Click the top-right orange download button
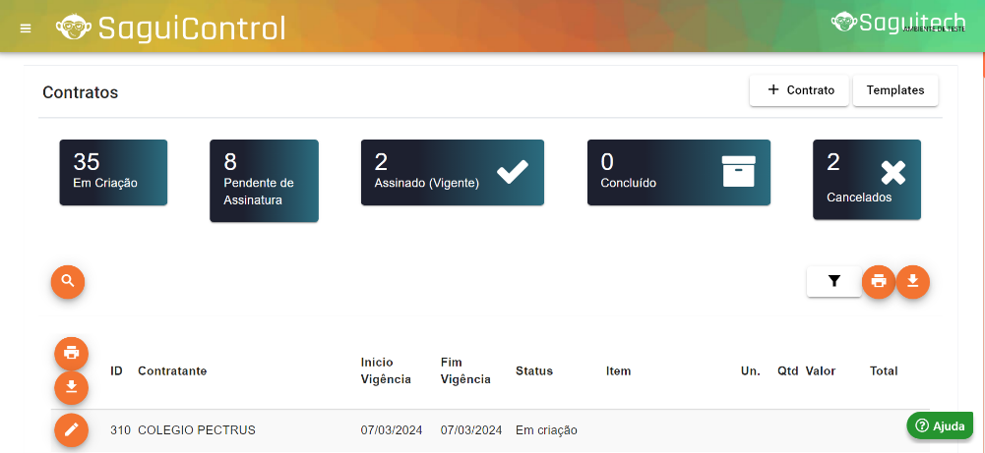985x453 pixels. (x=913, y=281)
